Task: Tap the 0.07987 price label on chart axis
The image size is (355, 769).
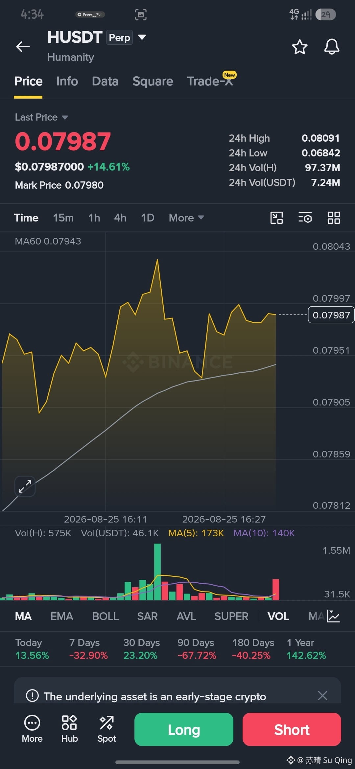Action: tap(331, 315)
